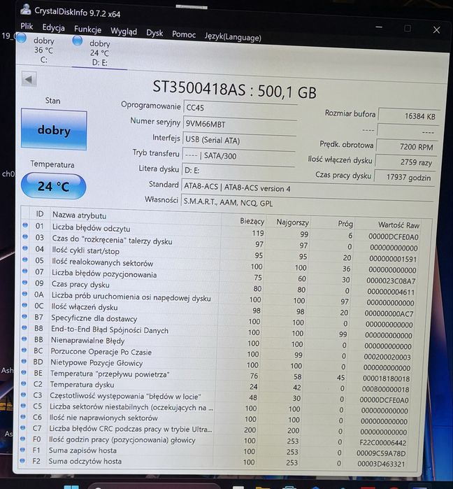453x489 pixels.
Task: Click the 'Nazwa atrybutu' column header
Action: [x=80, y=215]
